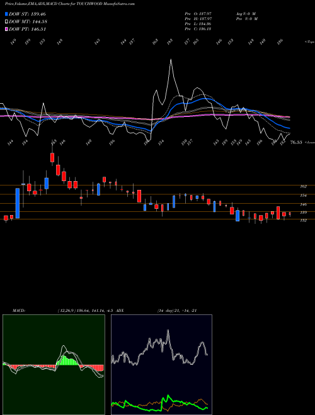The image size is (315, 415).
Task: Click the white DOW MT legend swatch
Action: tap(6, 22)
